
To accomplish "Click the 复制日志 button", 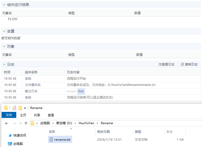I will (189, 64).
